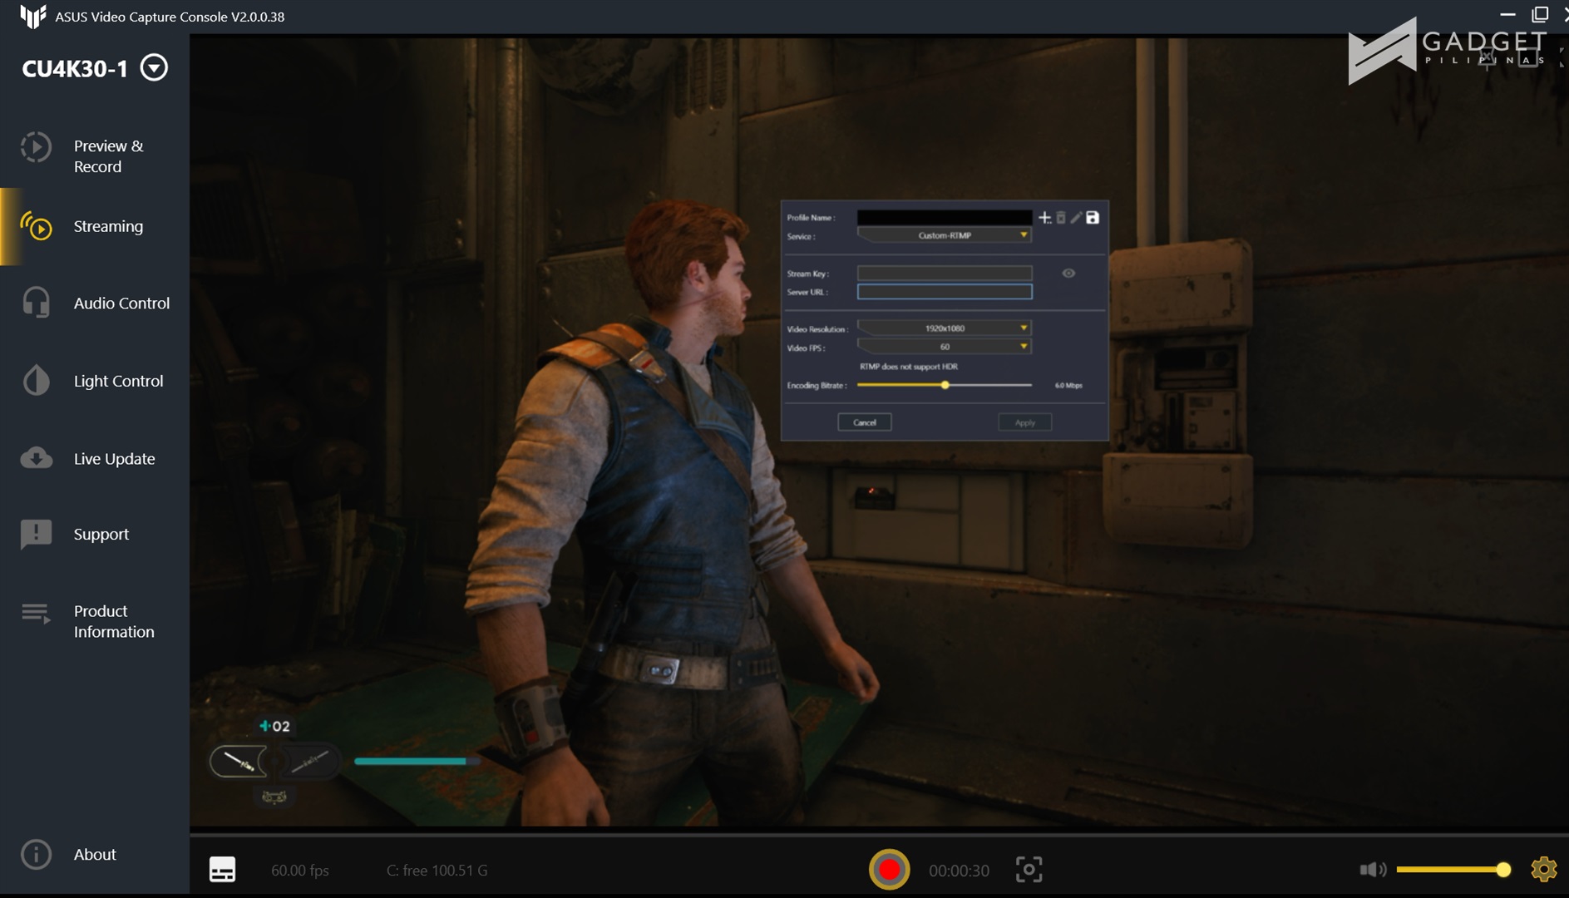This screenshot has width=1569, height=898.
Task: Open the Video Resolution dropdown
Action: [x=945, y=328]
